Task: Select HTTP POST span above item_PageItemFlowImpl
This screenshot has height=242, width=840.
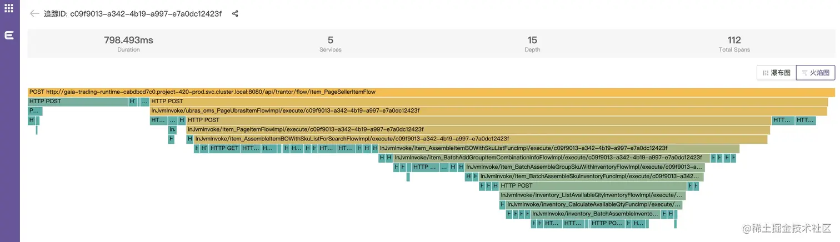Action: click(478, 120)
